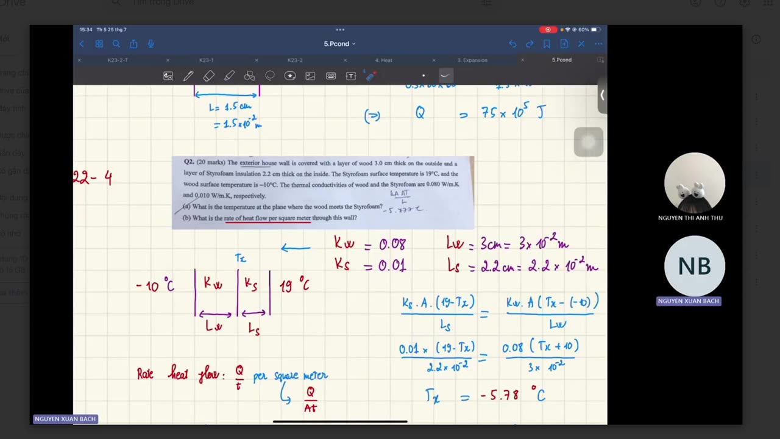This screenshot has width=780, height=439.
Task: Choose the small dot stroke size
Action: pos(424,76)
